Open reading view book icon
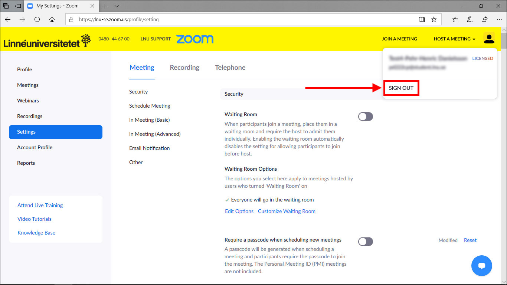This screenshot has width=507, height=285. click(422, 19)
